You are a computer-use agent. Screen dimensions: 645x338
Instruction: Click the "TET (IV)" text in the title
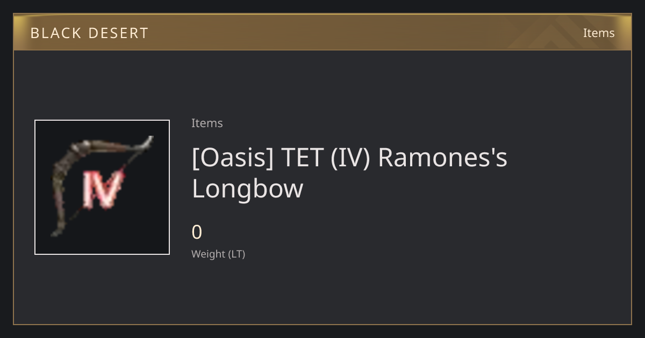pos(326,158)
